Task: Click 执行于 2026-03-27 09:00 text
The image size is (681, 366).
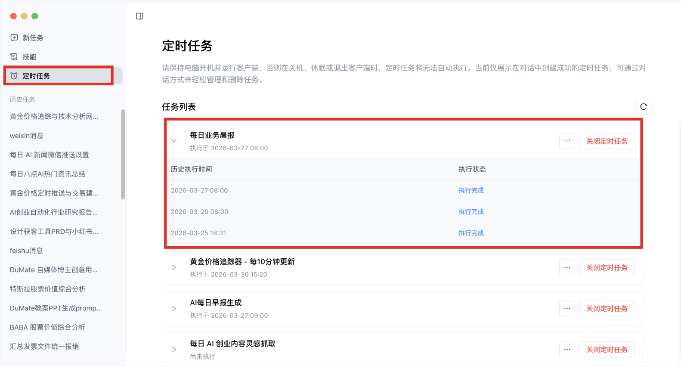Action: [229, 316]
